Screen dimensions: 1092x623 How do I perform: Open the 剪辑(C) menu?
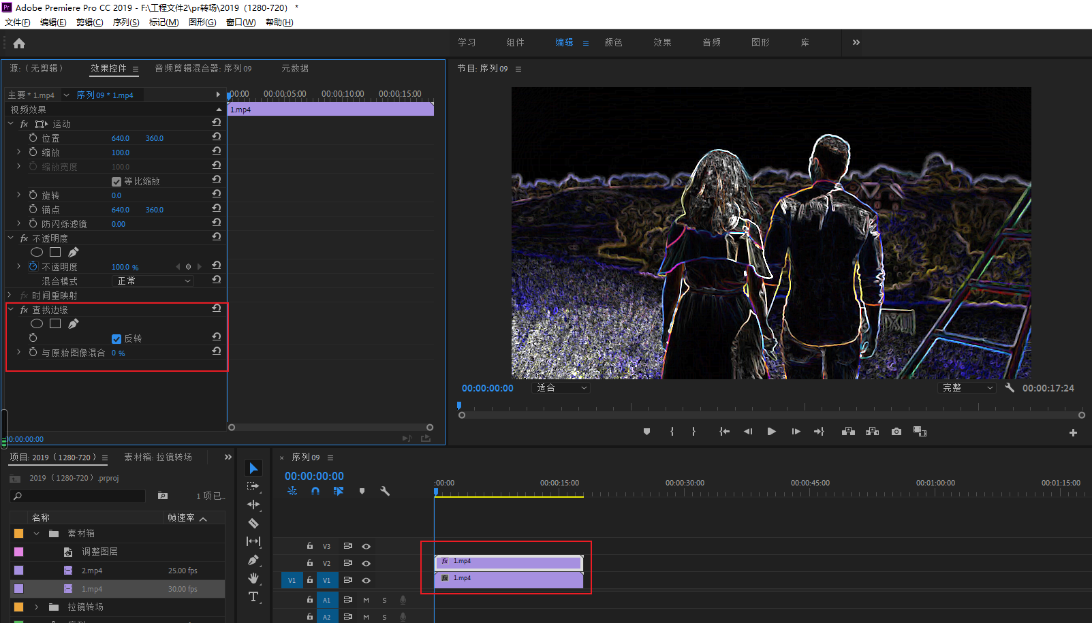pos(90,22)
